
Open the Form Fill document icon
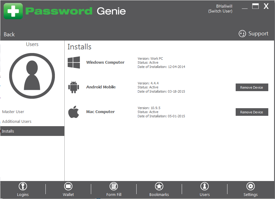114,186
